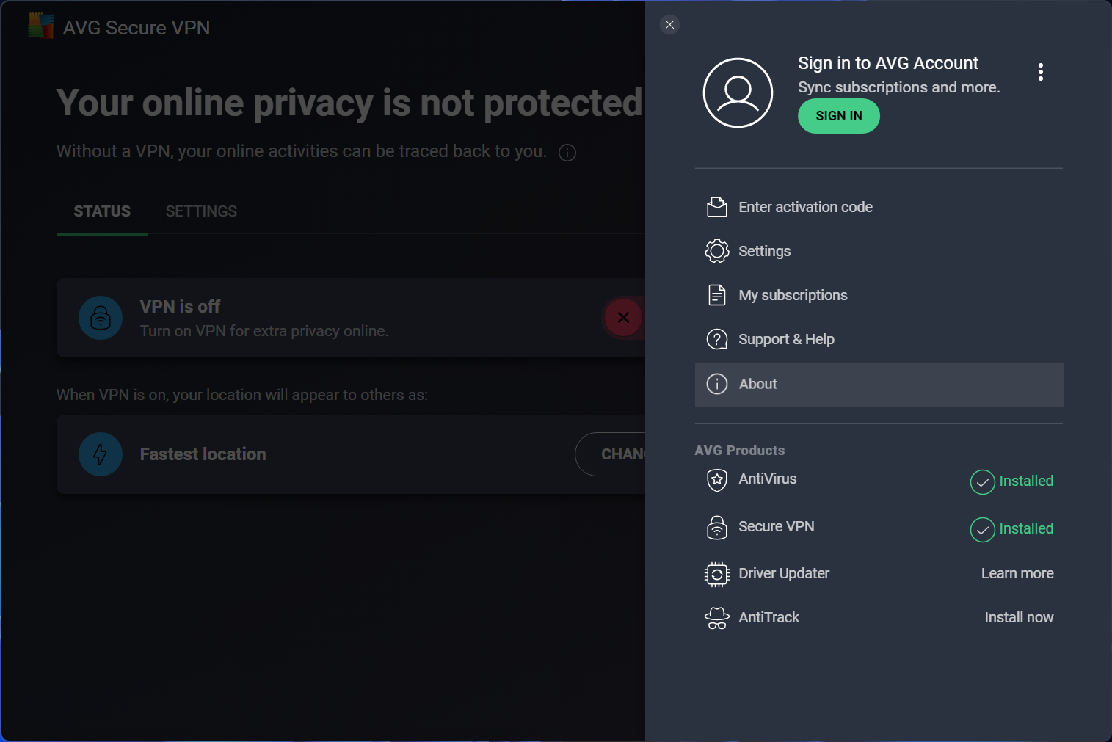Switch to the STATUS tab
This screenshot has height=742, width=1112.
(102, 211)
